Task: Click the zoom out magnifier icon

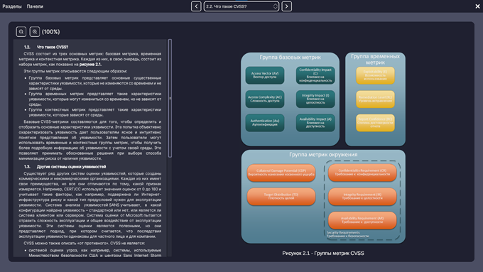Action: point(21,32)
